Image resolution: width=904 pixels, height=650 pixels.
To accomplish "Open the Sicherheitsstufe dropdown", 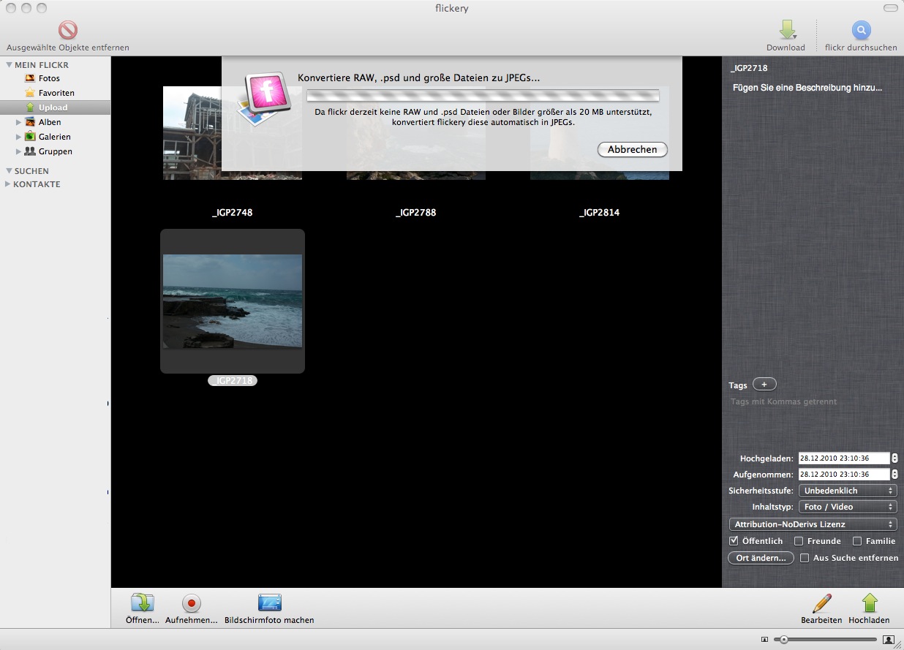I will point(848,491).
